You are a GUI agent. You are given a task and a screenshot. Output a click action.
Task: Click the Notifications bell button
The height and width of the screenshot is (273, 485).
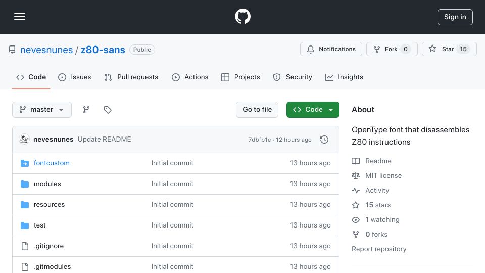tap(331, 49)
